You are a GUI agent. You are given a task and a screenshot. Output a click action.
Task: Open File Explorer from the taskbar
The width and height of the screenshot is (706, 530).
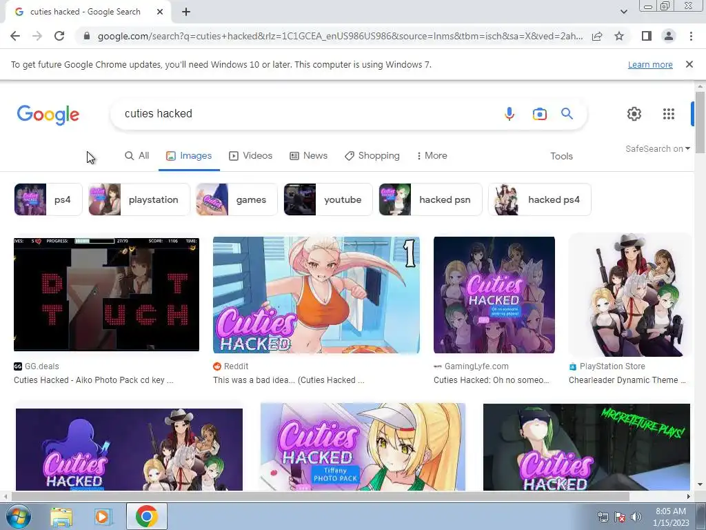[61, 517]
